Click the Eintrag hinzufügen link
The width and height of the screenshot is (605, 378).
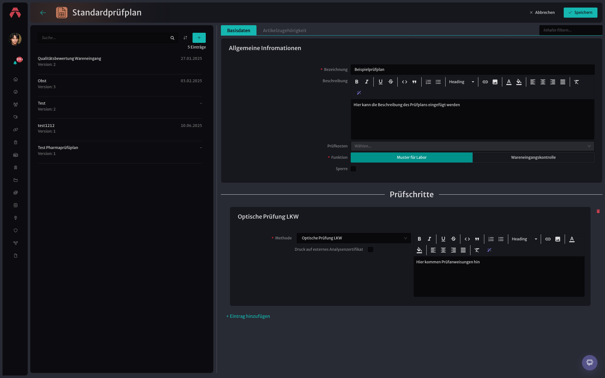[x=248, y=316]
